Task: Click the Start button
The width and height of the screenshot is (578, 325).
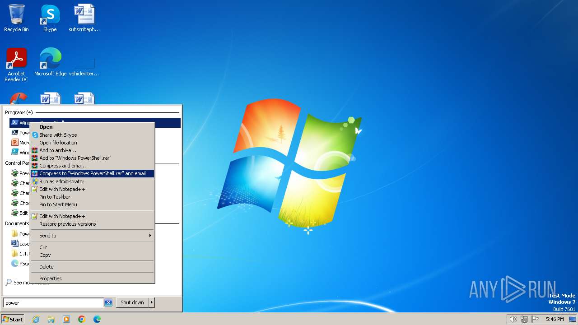Action: (x=12, y=319)
